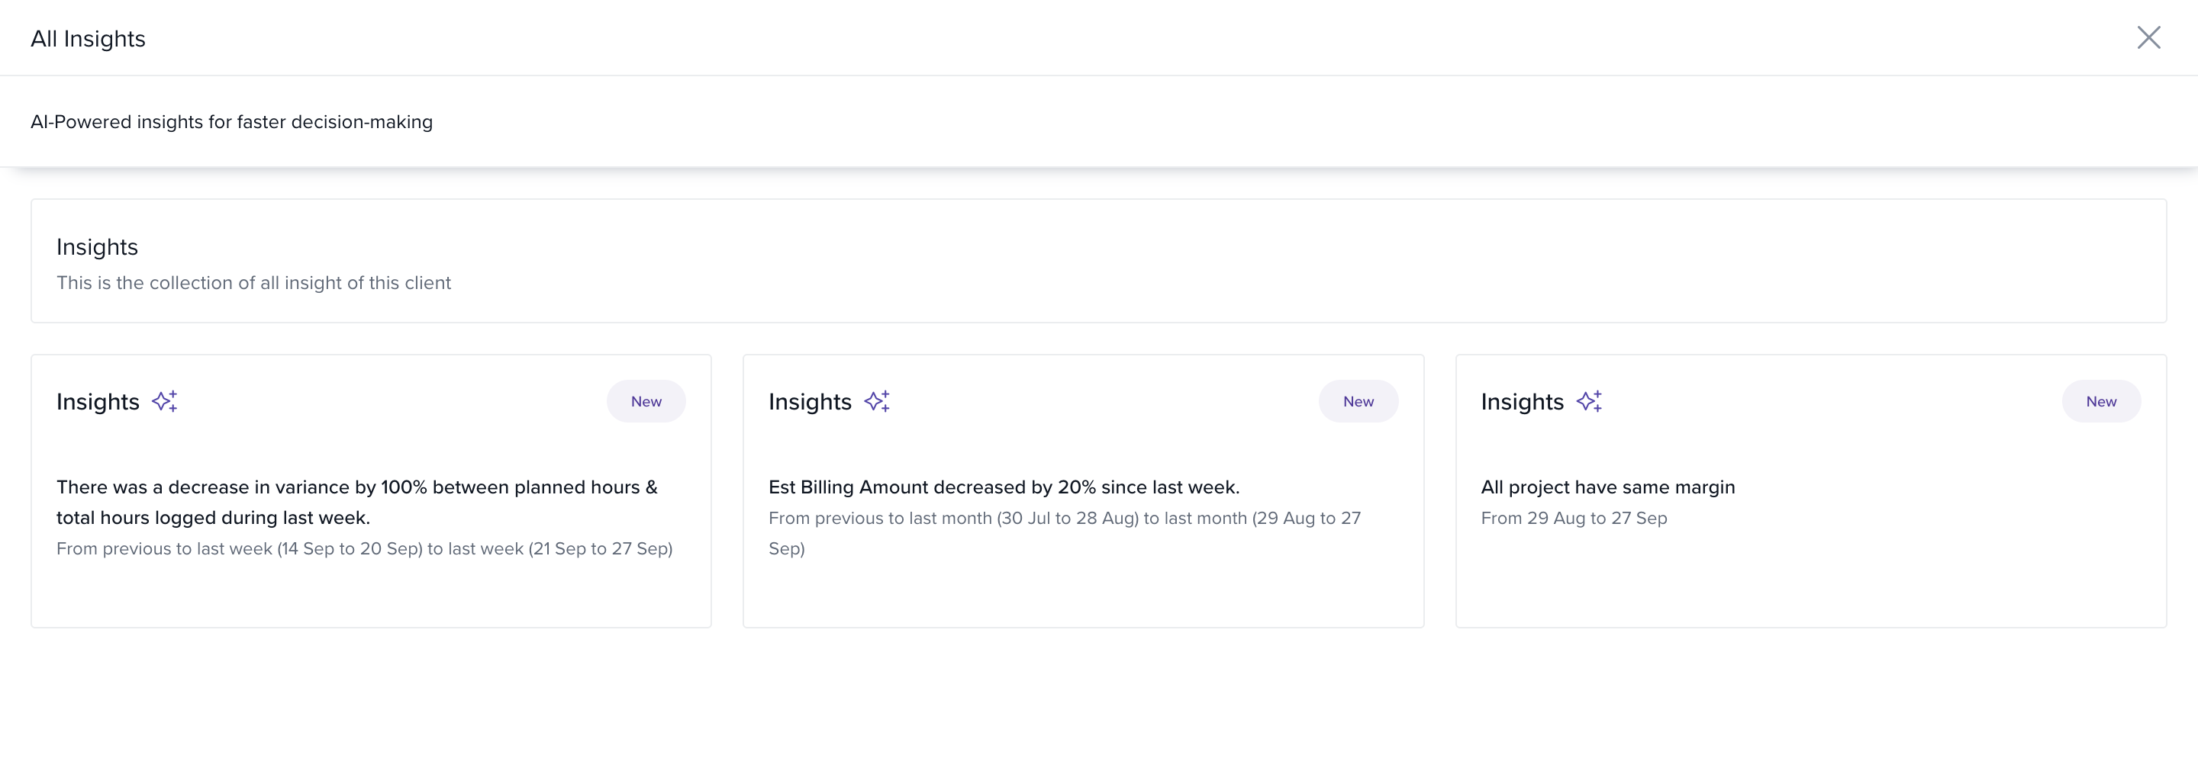Click the Insights heading in the top summary card
The image size is (2198, 784).
pyautogui.click(x=97, y=246)
